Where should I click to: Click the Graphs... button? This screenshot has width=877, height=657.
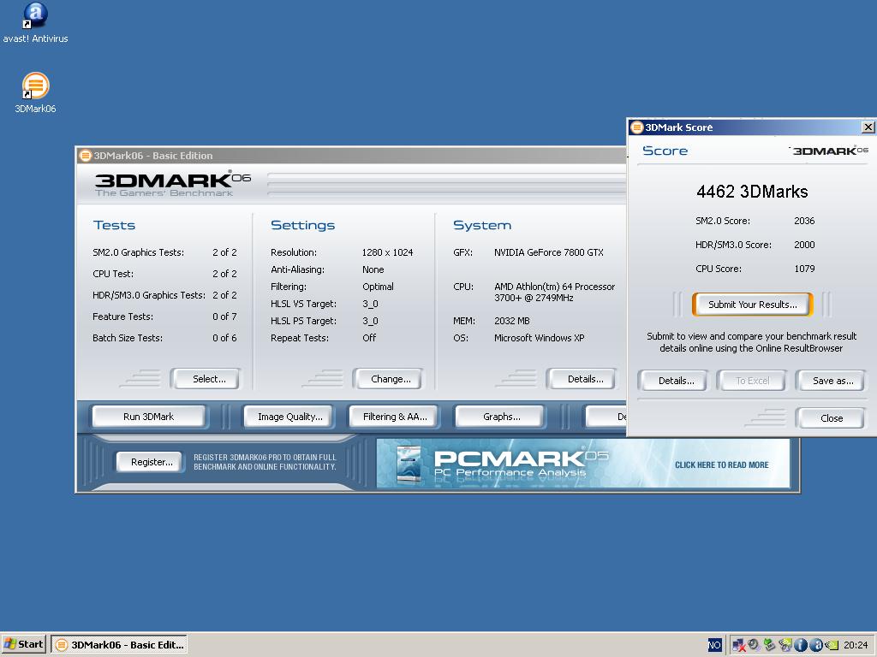coord(500,417)
